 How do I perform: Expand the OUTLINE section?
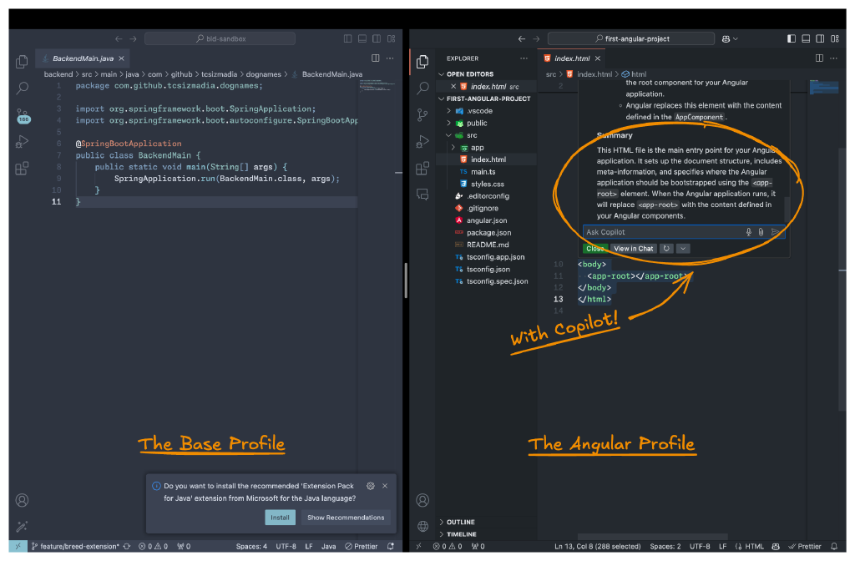coord(460,522)
